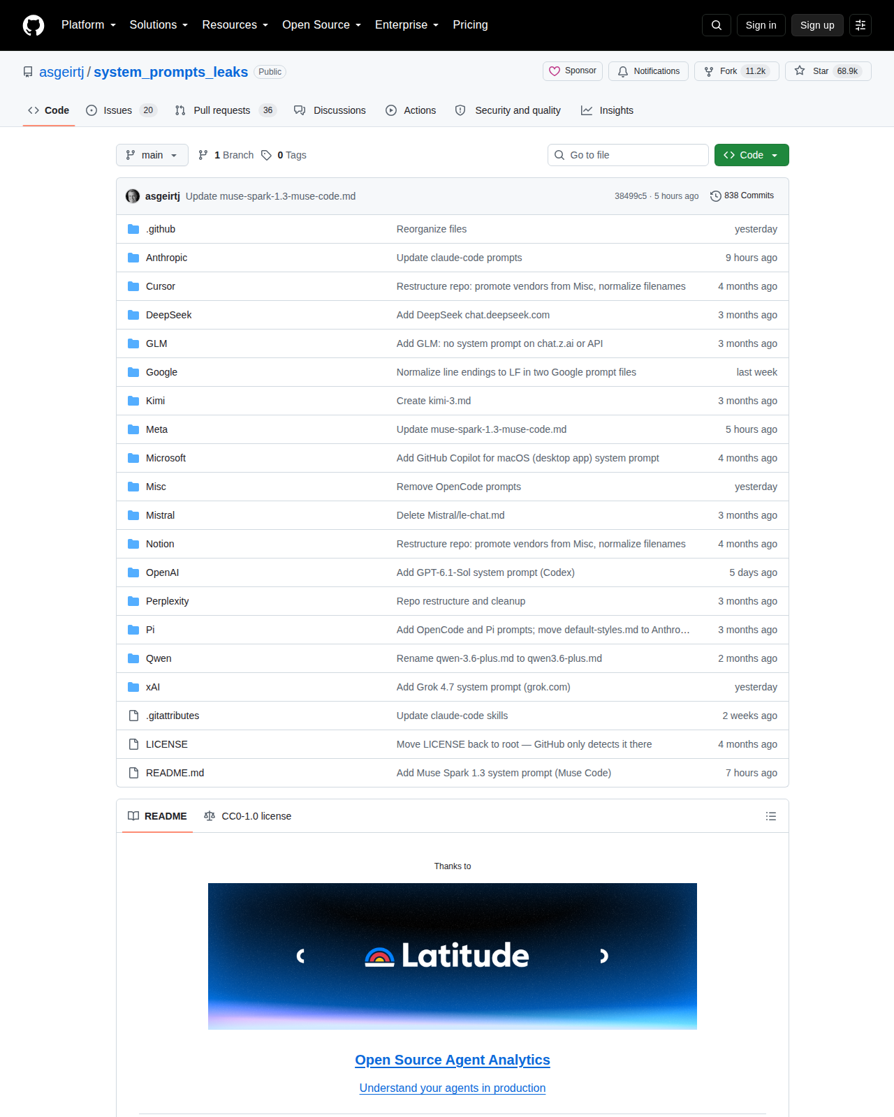Open the Meta folder
Image resolution: width=894 pixels, height=1117 pixels.
[x=156, y=429]
